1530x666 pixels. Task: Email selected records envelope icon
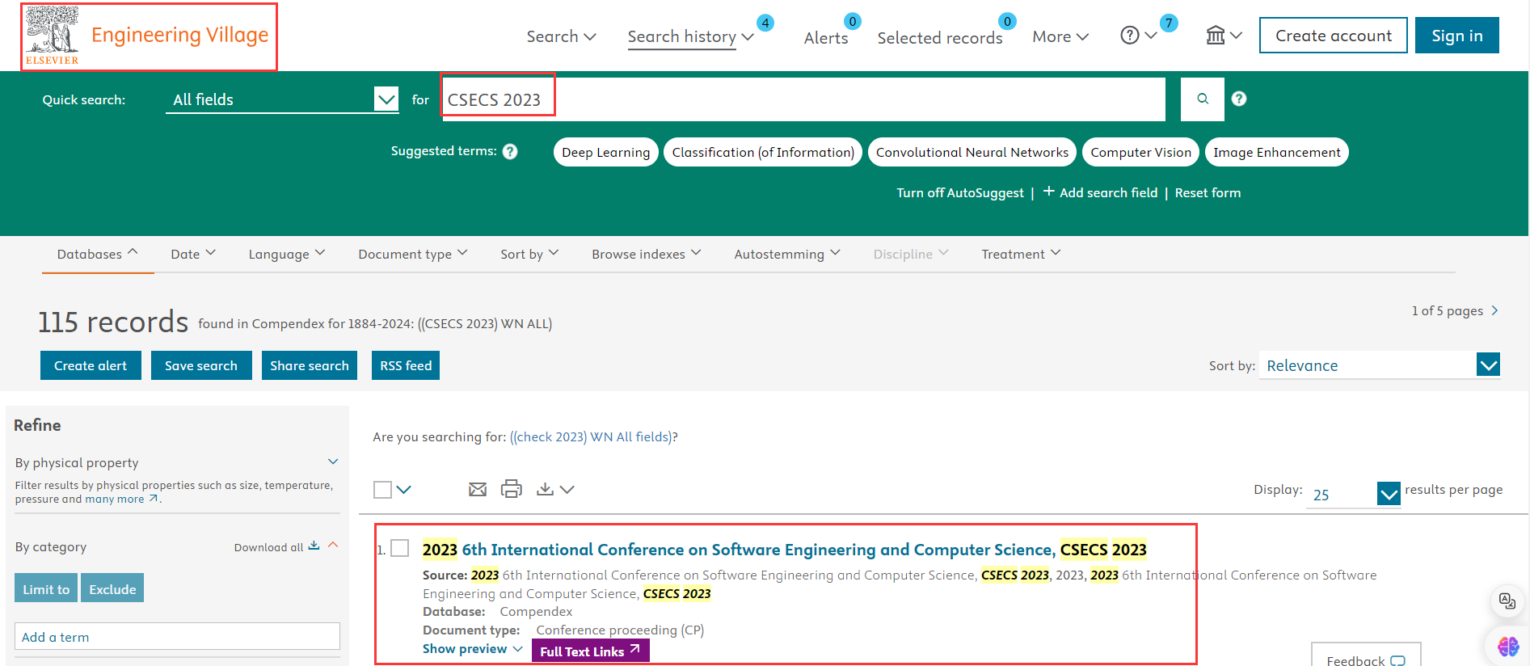point(478,489)
